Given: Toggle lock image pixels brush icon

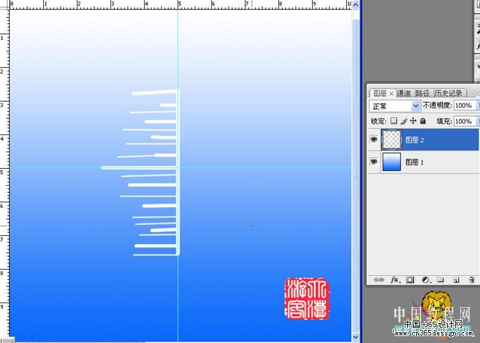Looking at the screenshot, I should click(404, 121).
